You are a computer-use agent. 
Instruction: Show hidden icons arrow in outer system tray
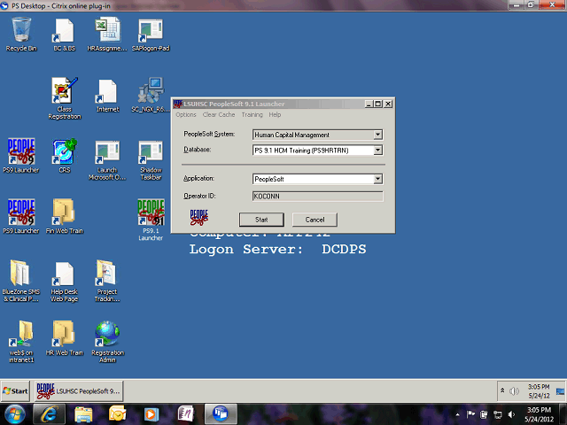pyautogui.click(x=457, y=414)
